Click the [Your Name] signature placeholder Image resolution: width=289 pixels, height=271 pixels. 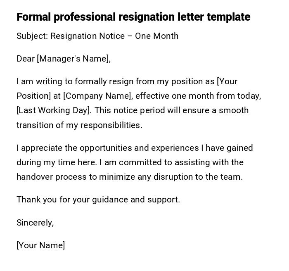click(x=40, y=245)
